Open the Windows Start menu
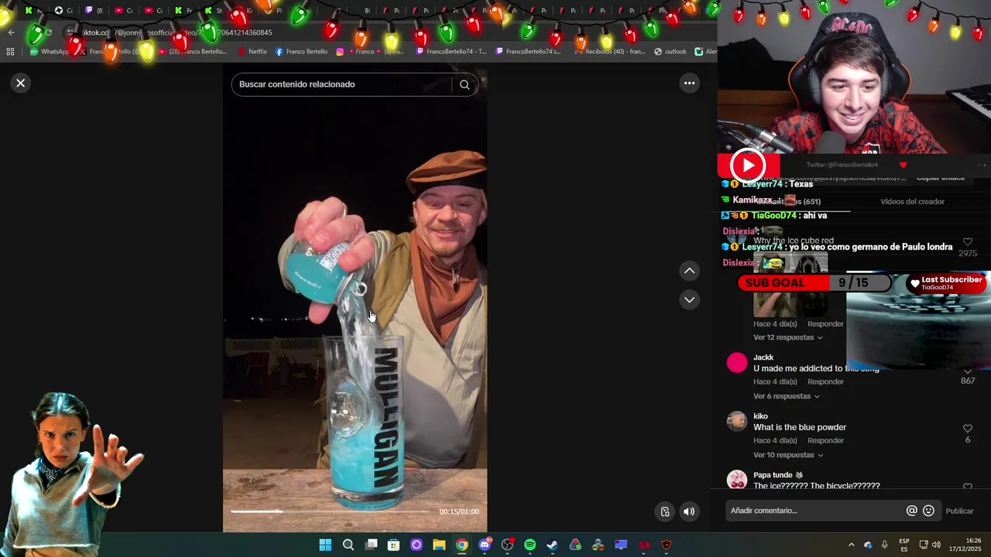The image size is (991, 557). pos(325,545)
